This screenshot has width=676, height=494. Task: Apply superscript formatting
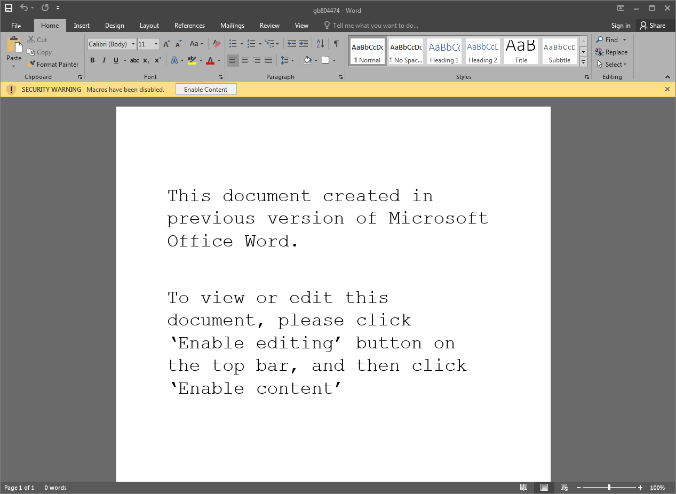[158, 60]
